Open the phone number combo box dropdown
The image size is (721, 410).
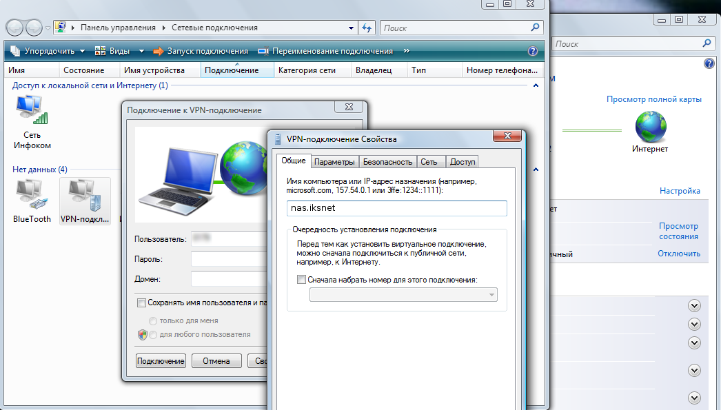point(491,295)
